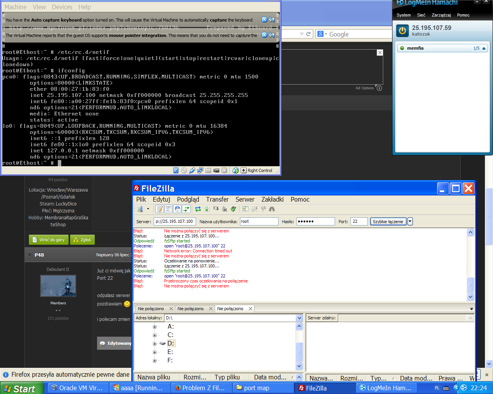493x394 pixels.
Task: Click cancel current operation icon in FileZilla
Action: pyautogui.click(x=216, y=209)
